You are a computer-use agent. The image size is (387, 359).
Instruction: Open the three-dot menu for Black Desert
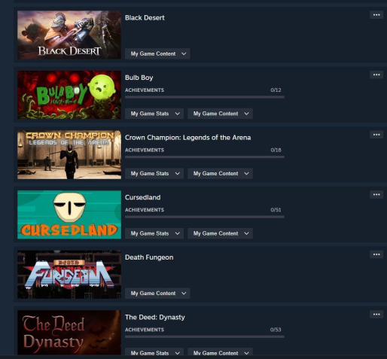coord(376,15)
